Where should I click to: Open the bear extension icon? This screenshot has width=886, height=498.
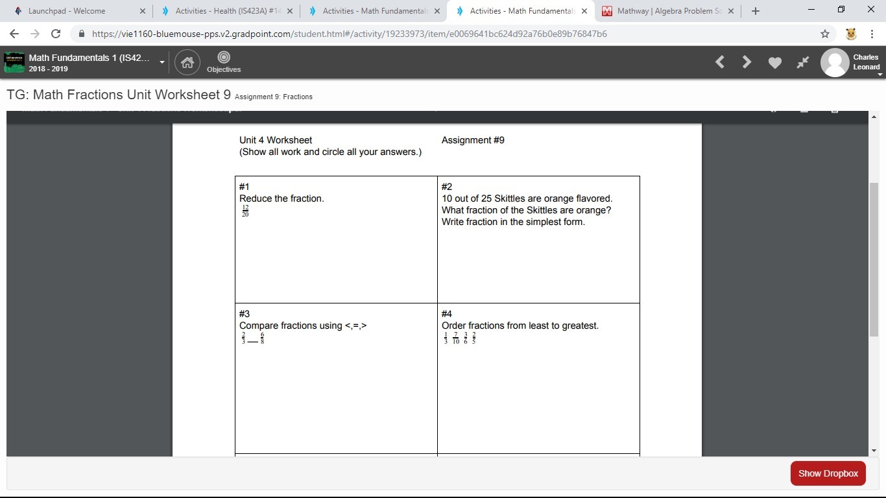tap(851, 34)
